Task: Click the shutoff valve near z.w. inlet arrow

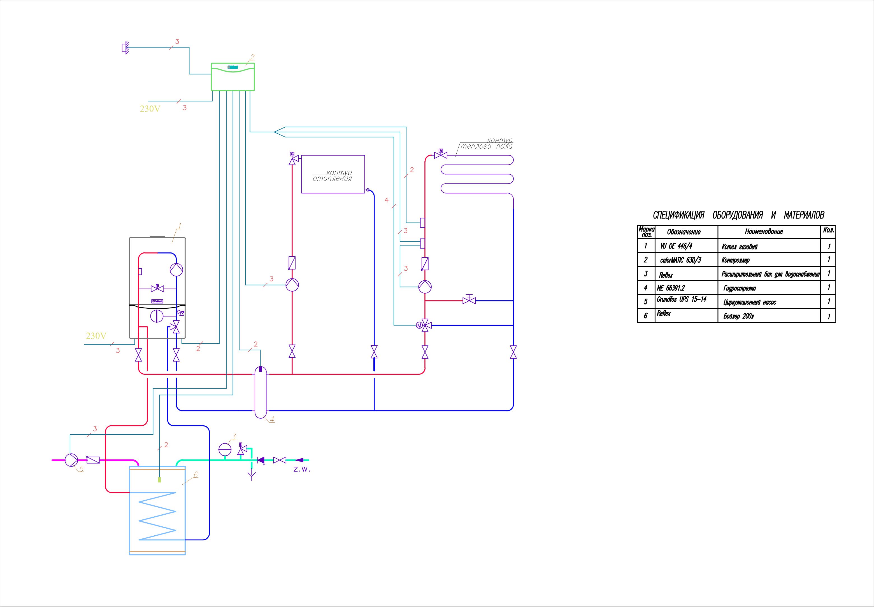Action: [280, 460]
